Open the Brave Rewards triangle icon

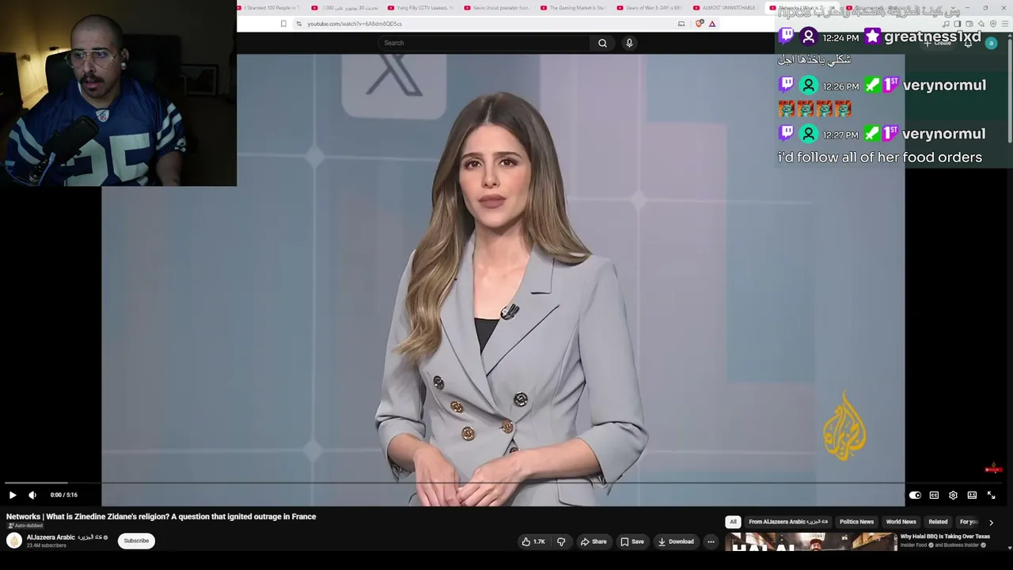point(712,24)
